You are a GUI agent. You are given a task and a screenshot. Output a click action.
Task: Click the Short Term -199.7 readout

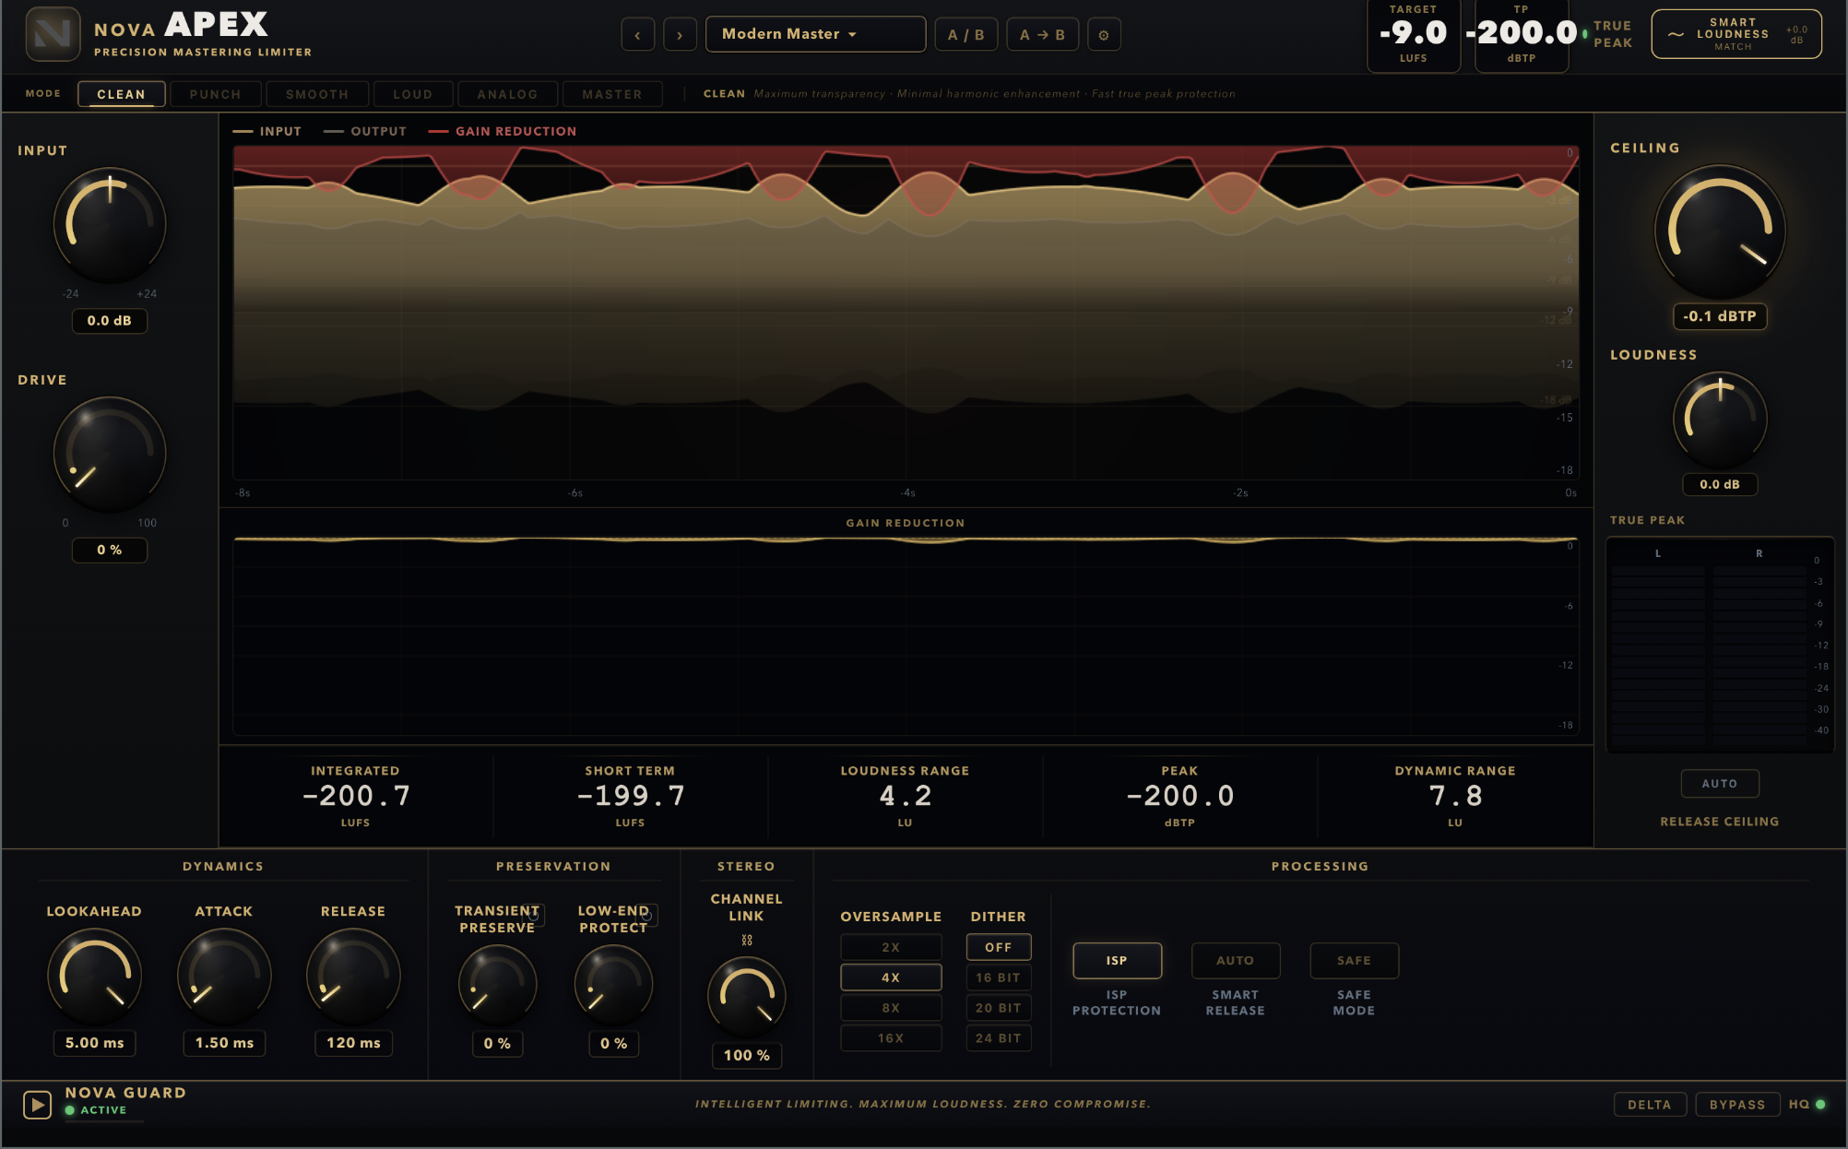coord(631,796)
